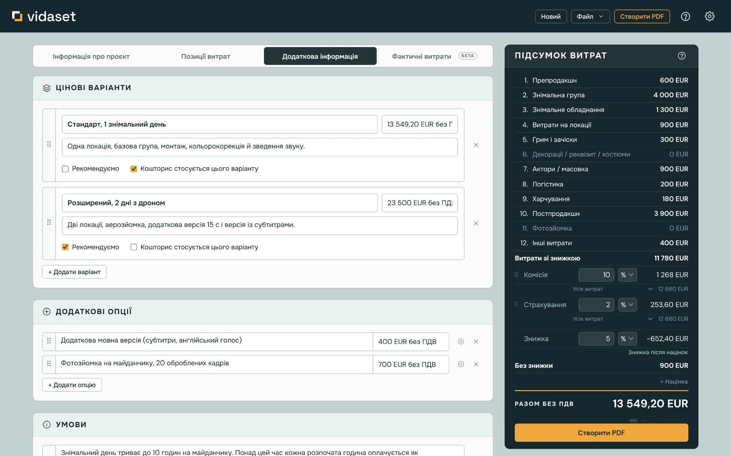Click the Додати варіант button

[x=74, y=272]
